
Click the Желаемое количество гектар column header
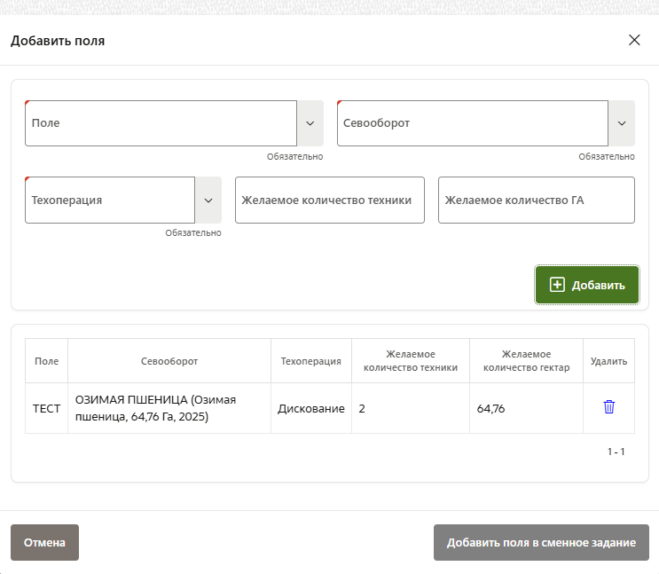pyautogui.click(x=526, y=360)
